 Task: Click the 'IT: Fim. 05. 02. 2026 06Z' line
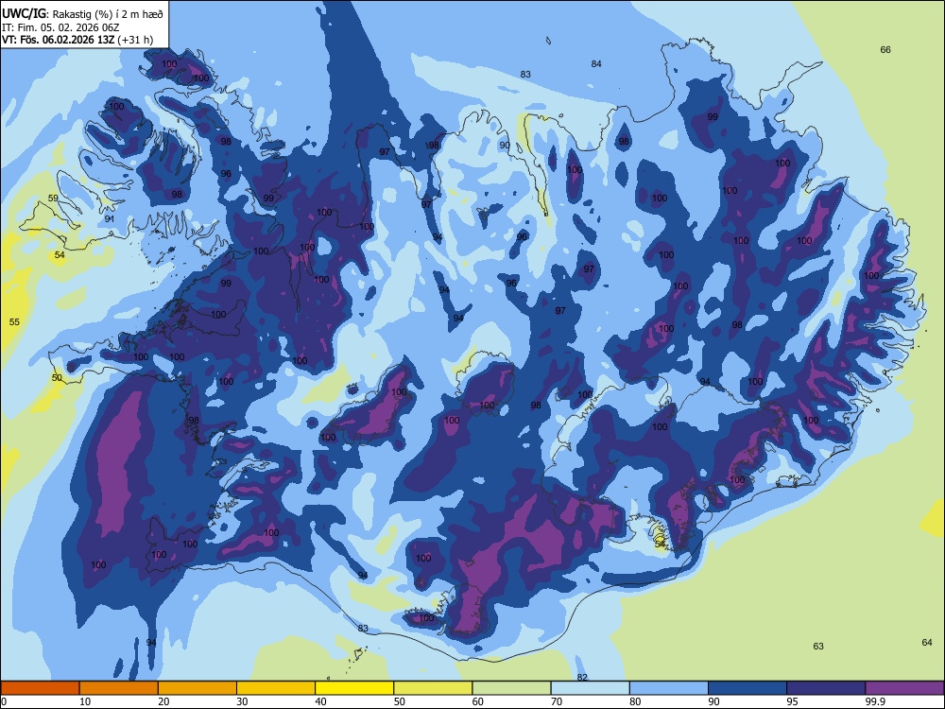[x=59, y=27]
